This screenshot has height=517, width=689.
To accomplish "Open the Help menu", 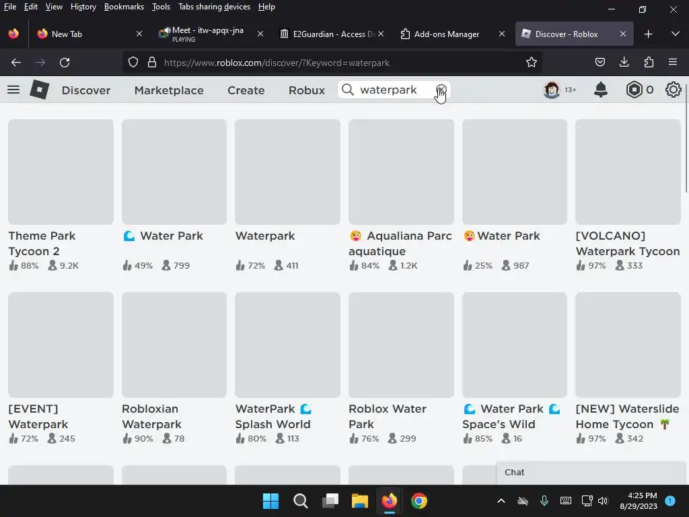I will pyautogui.click(x=266, y=7).
